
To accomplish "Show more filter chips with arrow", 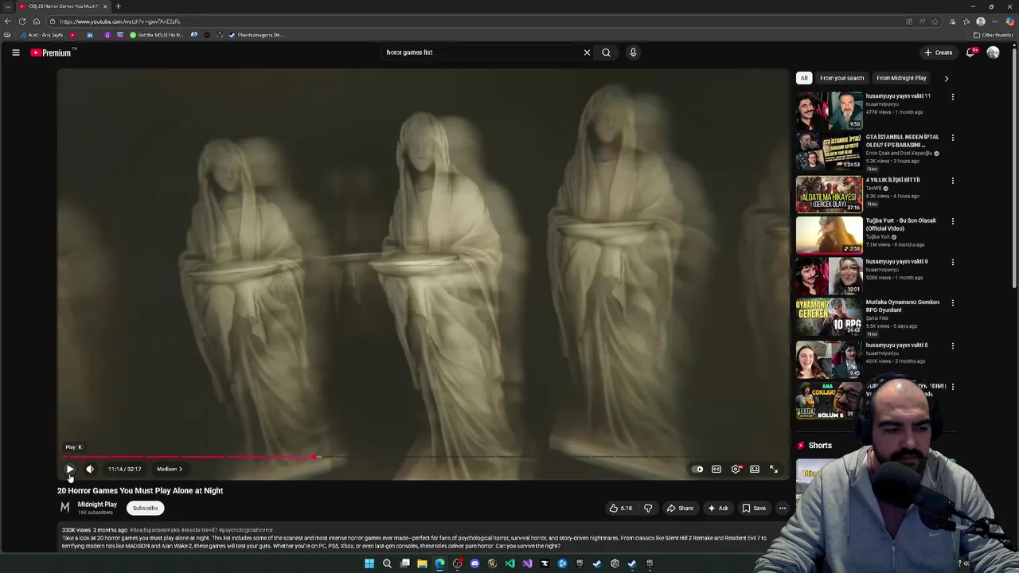I will (x=946, y=78).
